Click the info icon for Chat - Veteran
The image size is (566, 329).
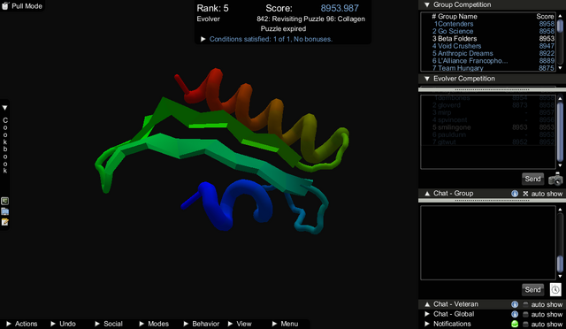coord(515,304)
